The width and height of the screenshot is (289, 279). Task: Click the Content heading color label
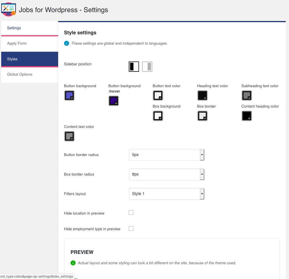(260, 106)
